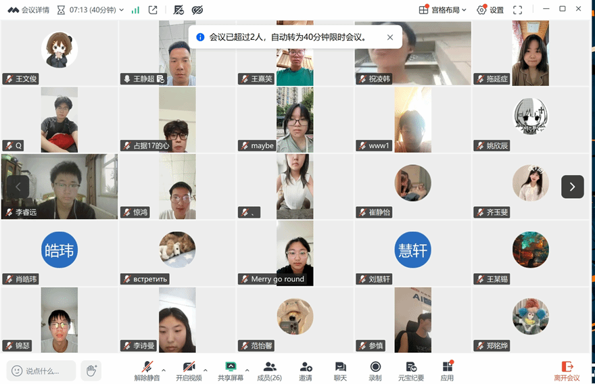The image size is (595, 384).
Task: Toggle 解除静音 microphone button
Action: tap(147, 370)
